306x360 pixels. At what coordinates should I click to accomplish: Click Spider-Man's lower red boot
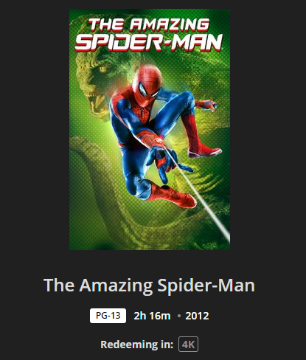click(173, 195)
